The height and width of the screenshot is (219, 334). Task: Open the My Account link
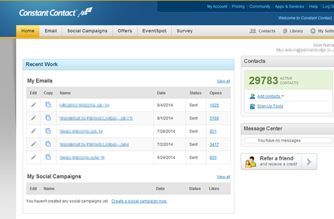tap(217, 6)
